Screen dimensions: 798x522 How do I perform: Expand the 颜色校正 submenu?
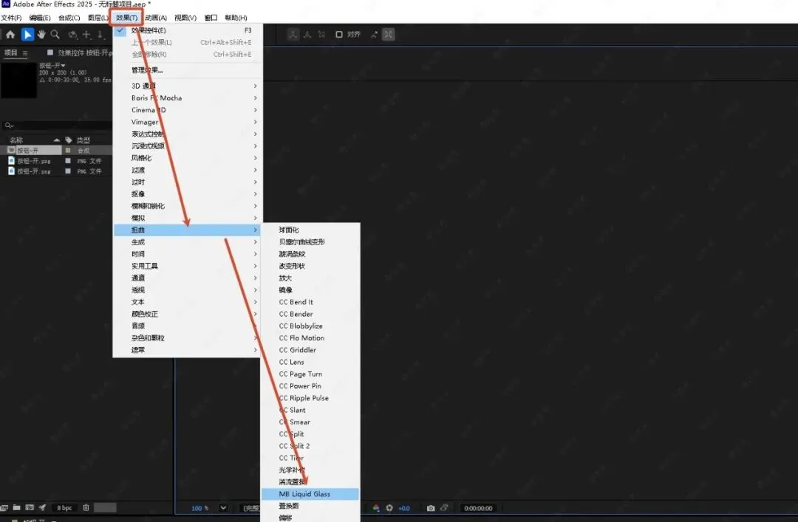point(188,314)
